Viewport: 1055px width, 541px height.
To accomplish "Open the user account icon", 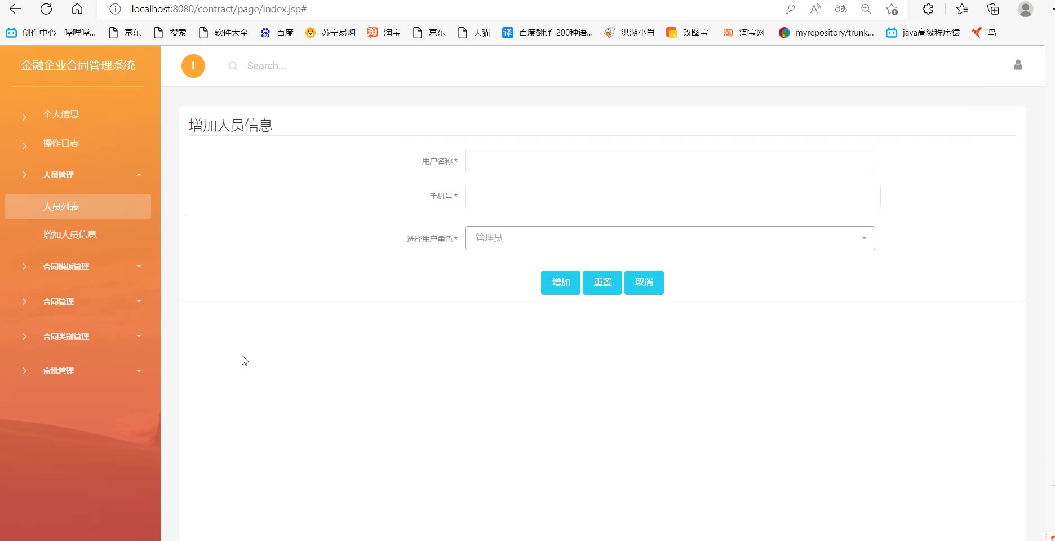I will coord(1018,65).
